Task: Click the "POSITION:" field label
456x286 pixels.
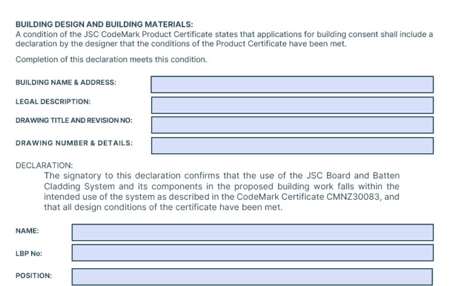Action: pyautogui.click(x=33, y=276)
